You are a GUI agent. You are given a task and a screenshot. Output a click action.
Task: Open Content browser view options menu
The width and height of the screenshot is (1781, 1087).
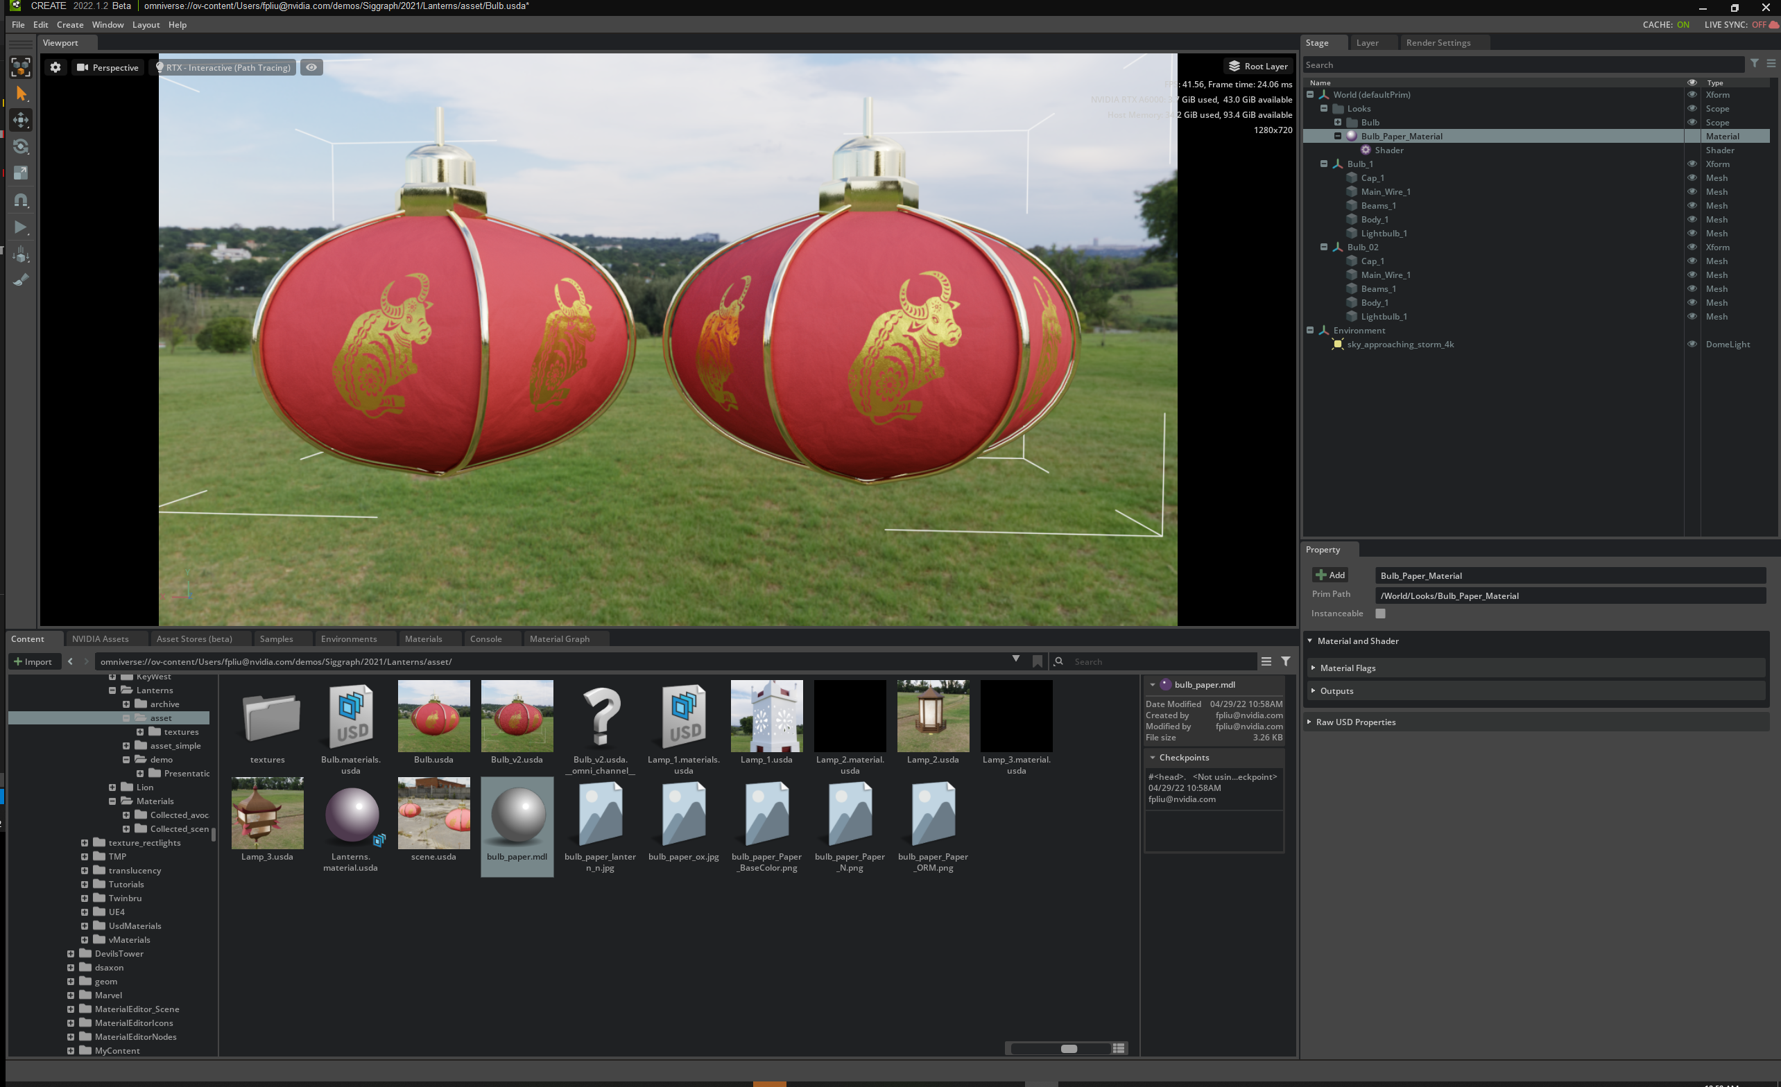tap(1266, 662)
